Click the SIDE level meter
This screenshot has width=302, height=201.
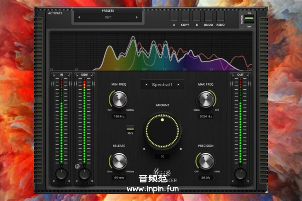point(85,121)
